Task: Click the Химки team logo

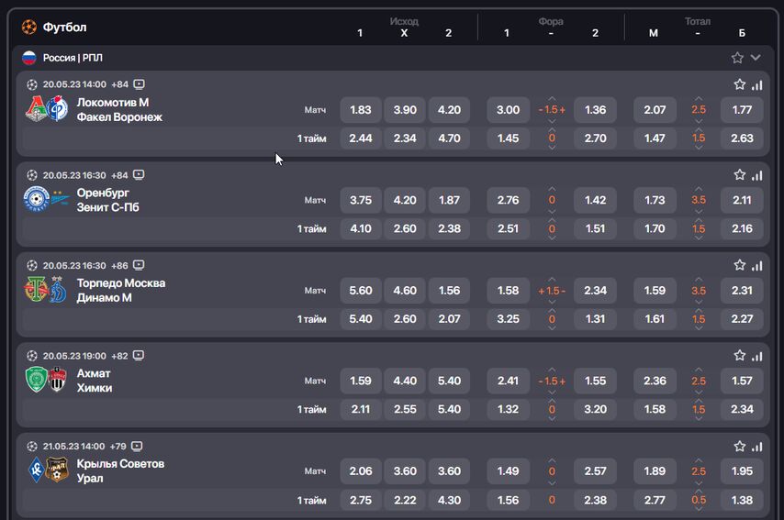Action: tap(57, 379)
